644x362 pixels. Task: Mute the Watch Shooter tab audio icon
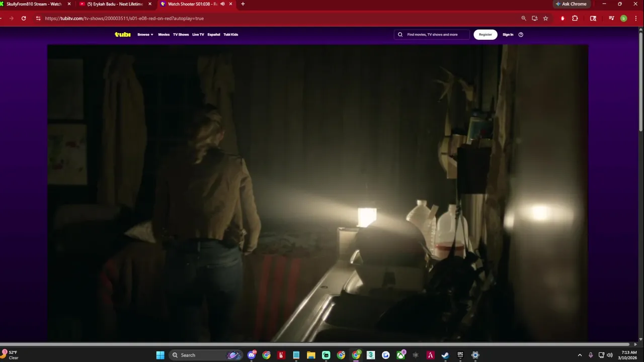222,4
